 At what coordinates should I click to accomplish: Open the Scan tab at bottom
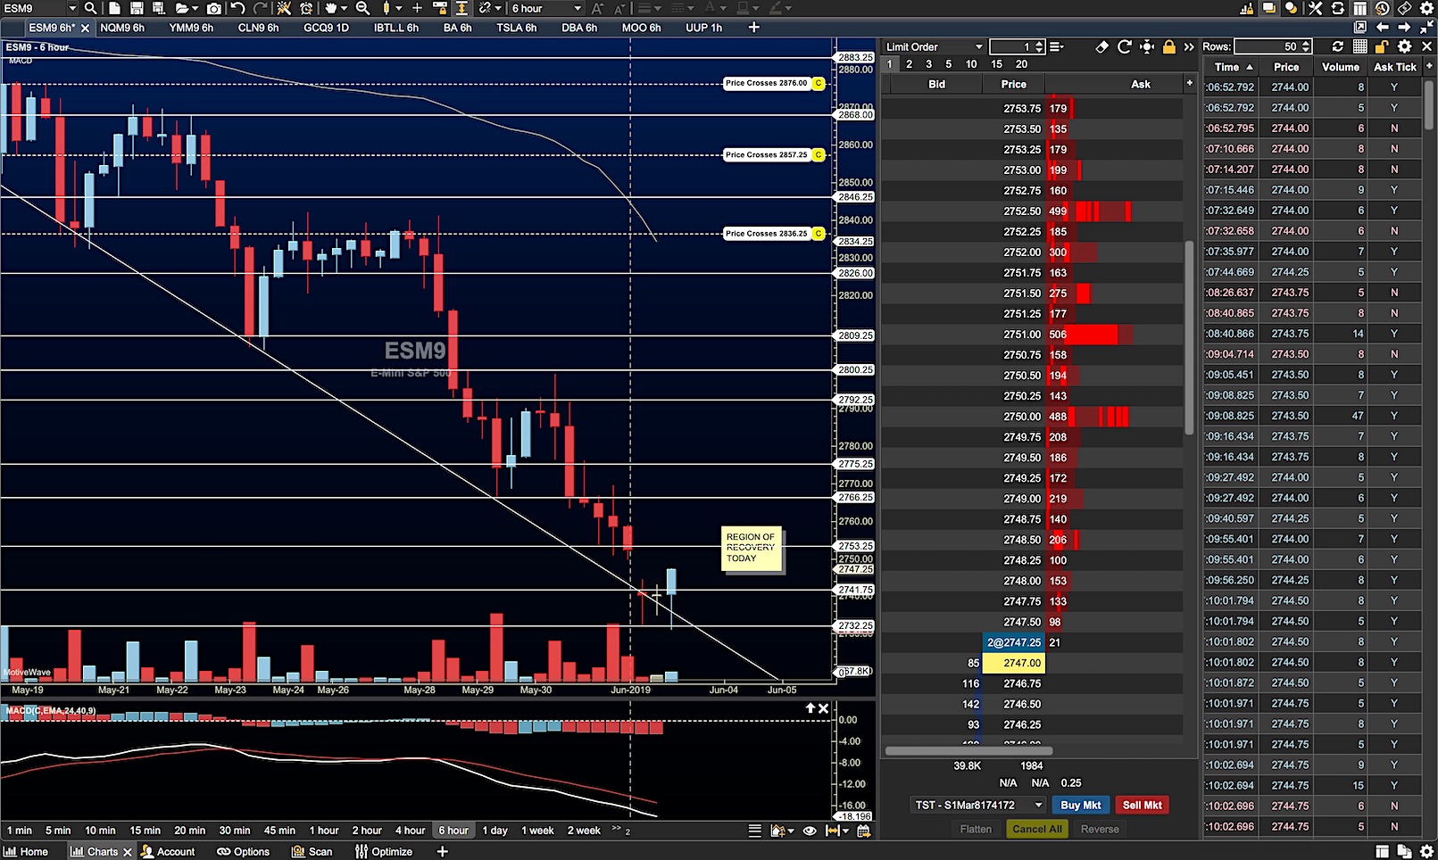pos(312,851)
